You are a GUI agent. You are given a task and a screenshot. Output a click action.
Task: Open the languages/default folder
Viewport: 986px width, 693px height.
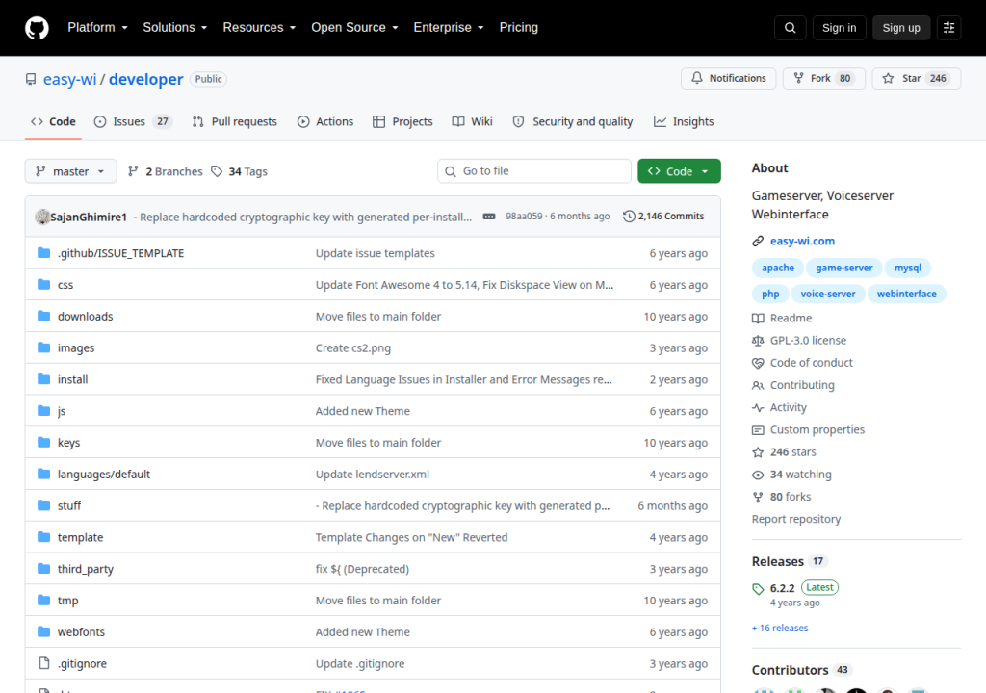pos(104,475)
